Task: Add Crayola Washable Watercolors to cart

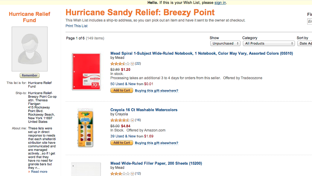Action: 122,143
